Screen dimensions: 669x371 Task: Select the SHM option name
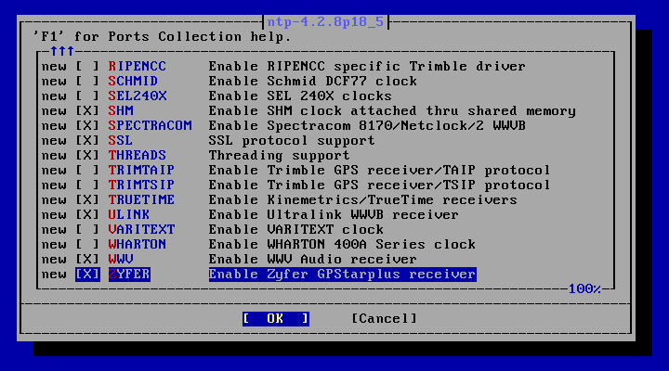coord(121,111)
